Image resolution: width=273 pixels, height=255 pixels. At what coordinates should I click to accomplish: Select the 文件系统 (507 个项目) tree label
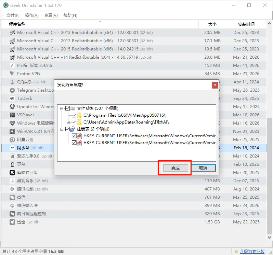97,108
